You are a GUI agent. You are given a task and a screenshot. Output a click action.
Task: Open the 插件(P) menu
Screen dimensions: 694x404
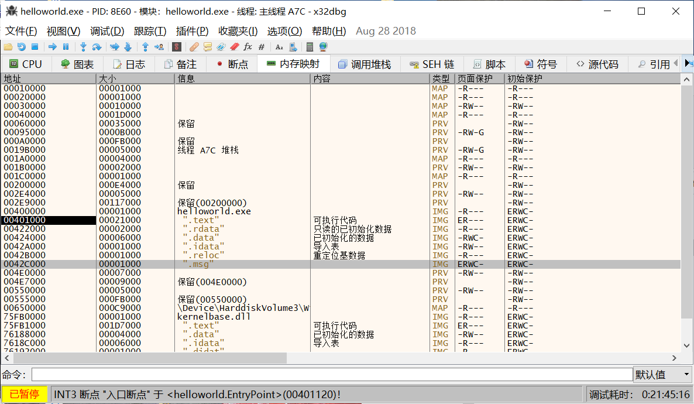(192, 31)
